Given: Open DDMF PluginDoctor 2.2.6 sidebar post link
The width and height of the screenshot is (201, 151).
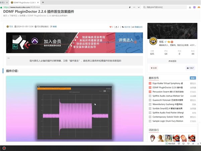Looking at the screenshot, I should click(x=167, y=88).
